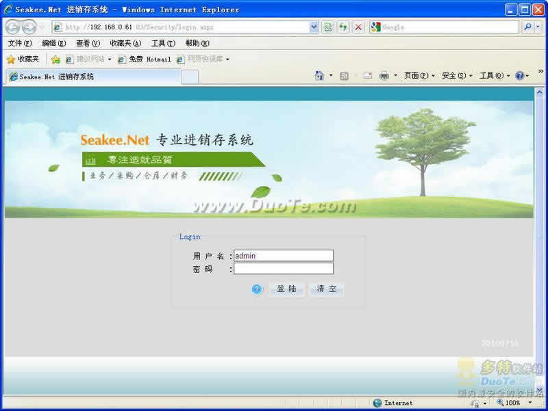Click the RSS feeds icon

[344, 76]
